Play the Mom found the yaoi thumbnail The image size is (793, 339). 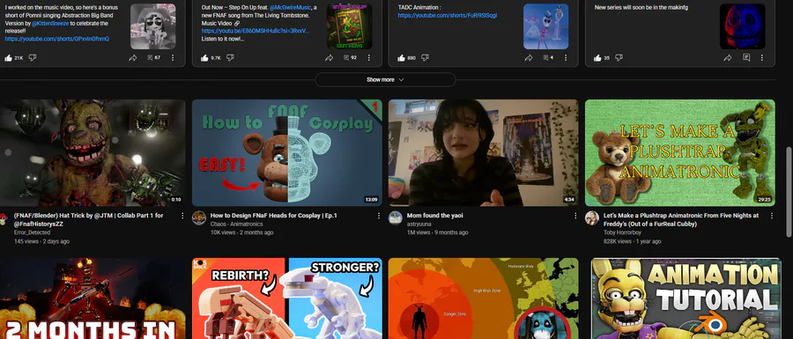coord(483,152)
